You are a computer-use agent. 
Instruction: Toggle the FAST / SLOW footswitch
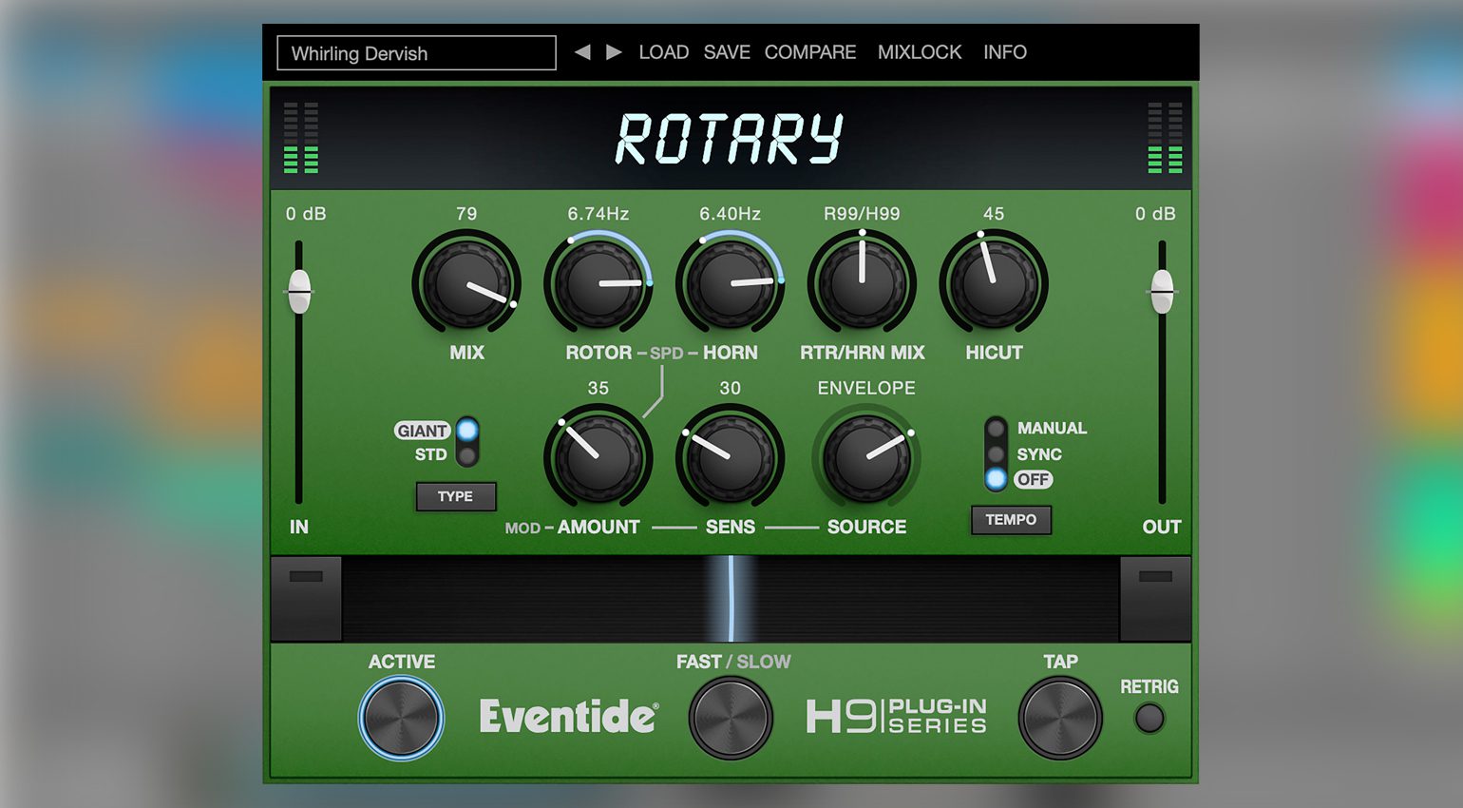point(731,718)
